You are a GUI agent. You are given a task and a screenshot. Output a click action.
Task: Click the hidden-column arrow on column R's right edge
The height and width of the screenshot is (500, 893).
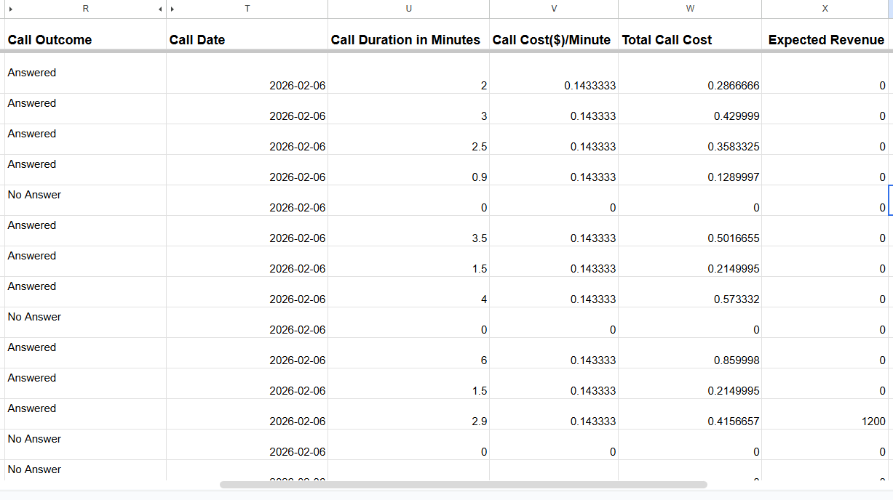coord(160,9)
